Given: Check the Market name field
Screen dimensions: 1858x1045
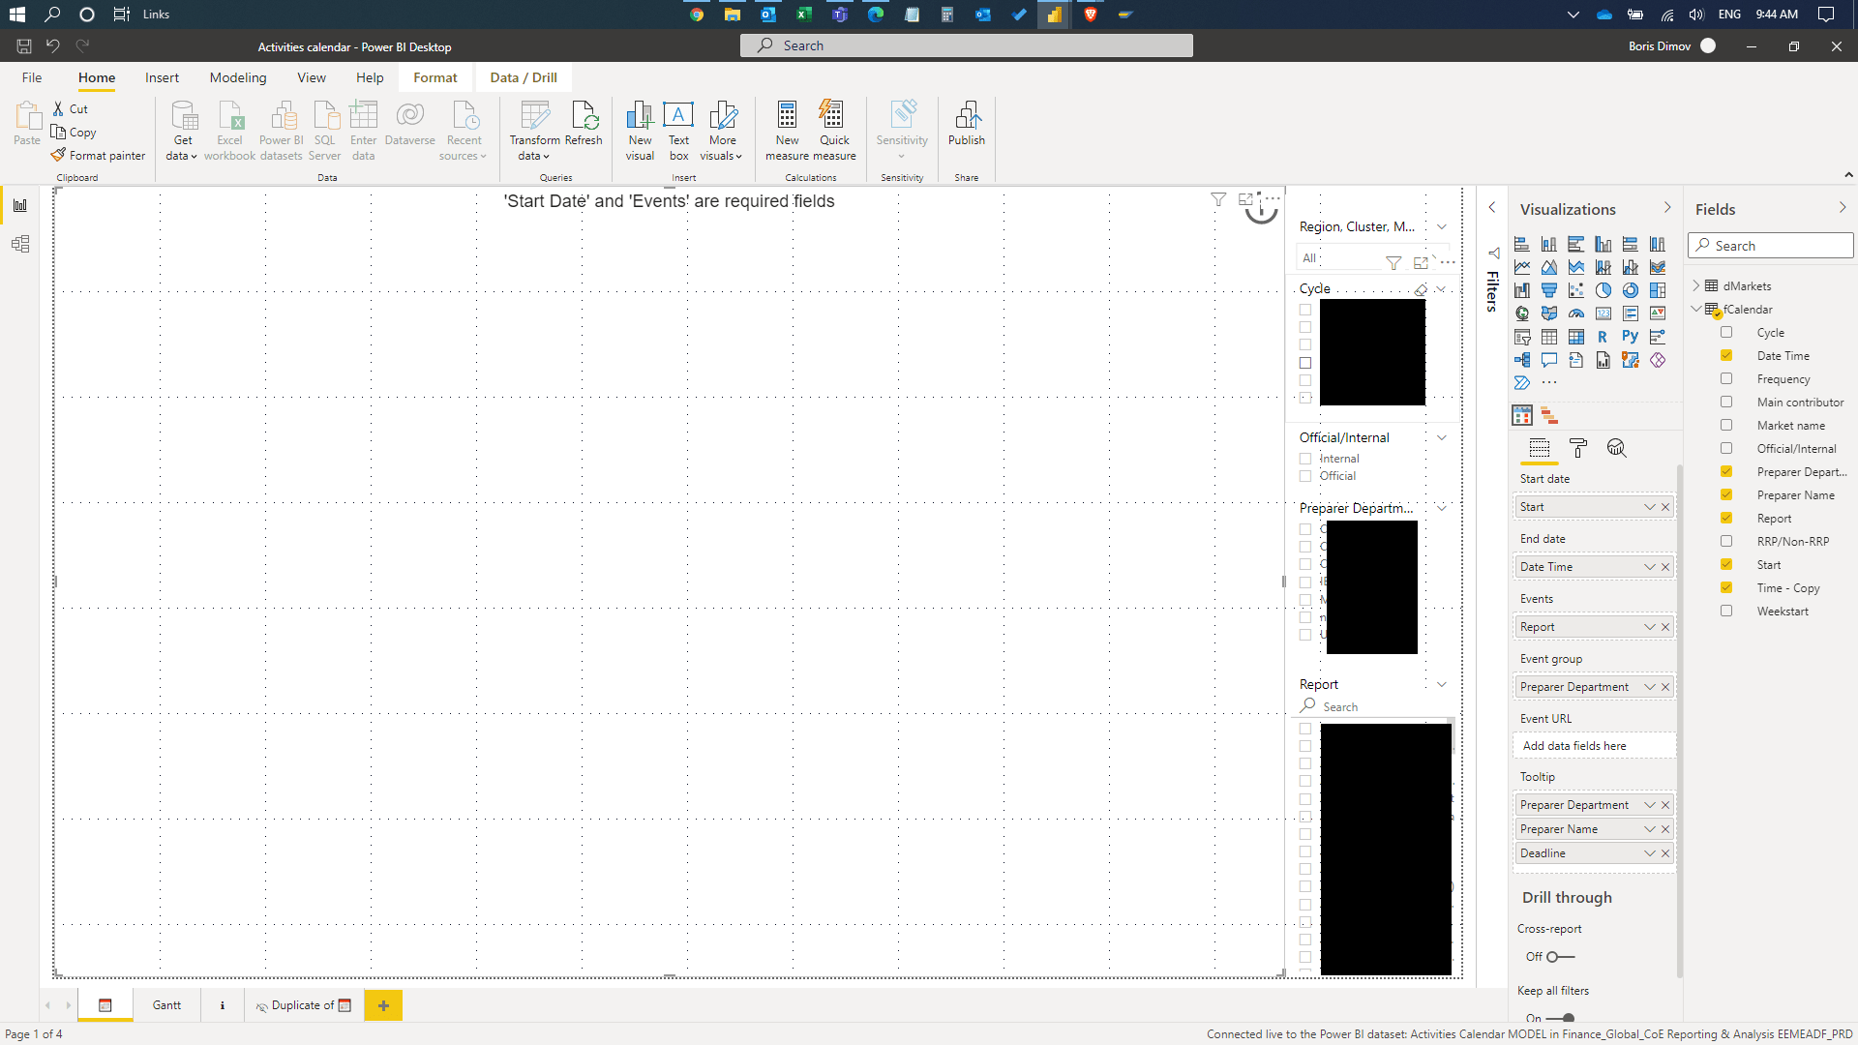Looking at the screenshot, I should coord(1726,426).
